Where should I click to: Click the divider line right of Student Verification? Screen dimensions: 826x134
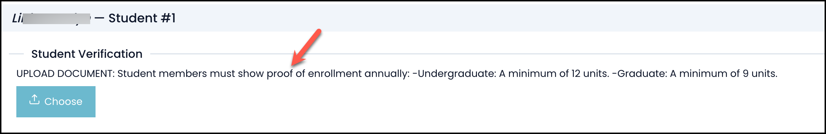click(487, 54)
